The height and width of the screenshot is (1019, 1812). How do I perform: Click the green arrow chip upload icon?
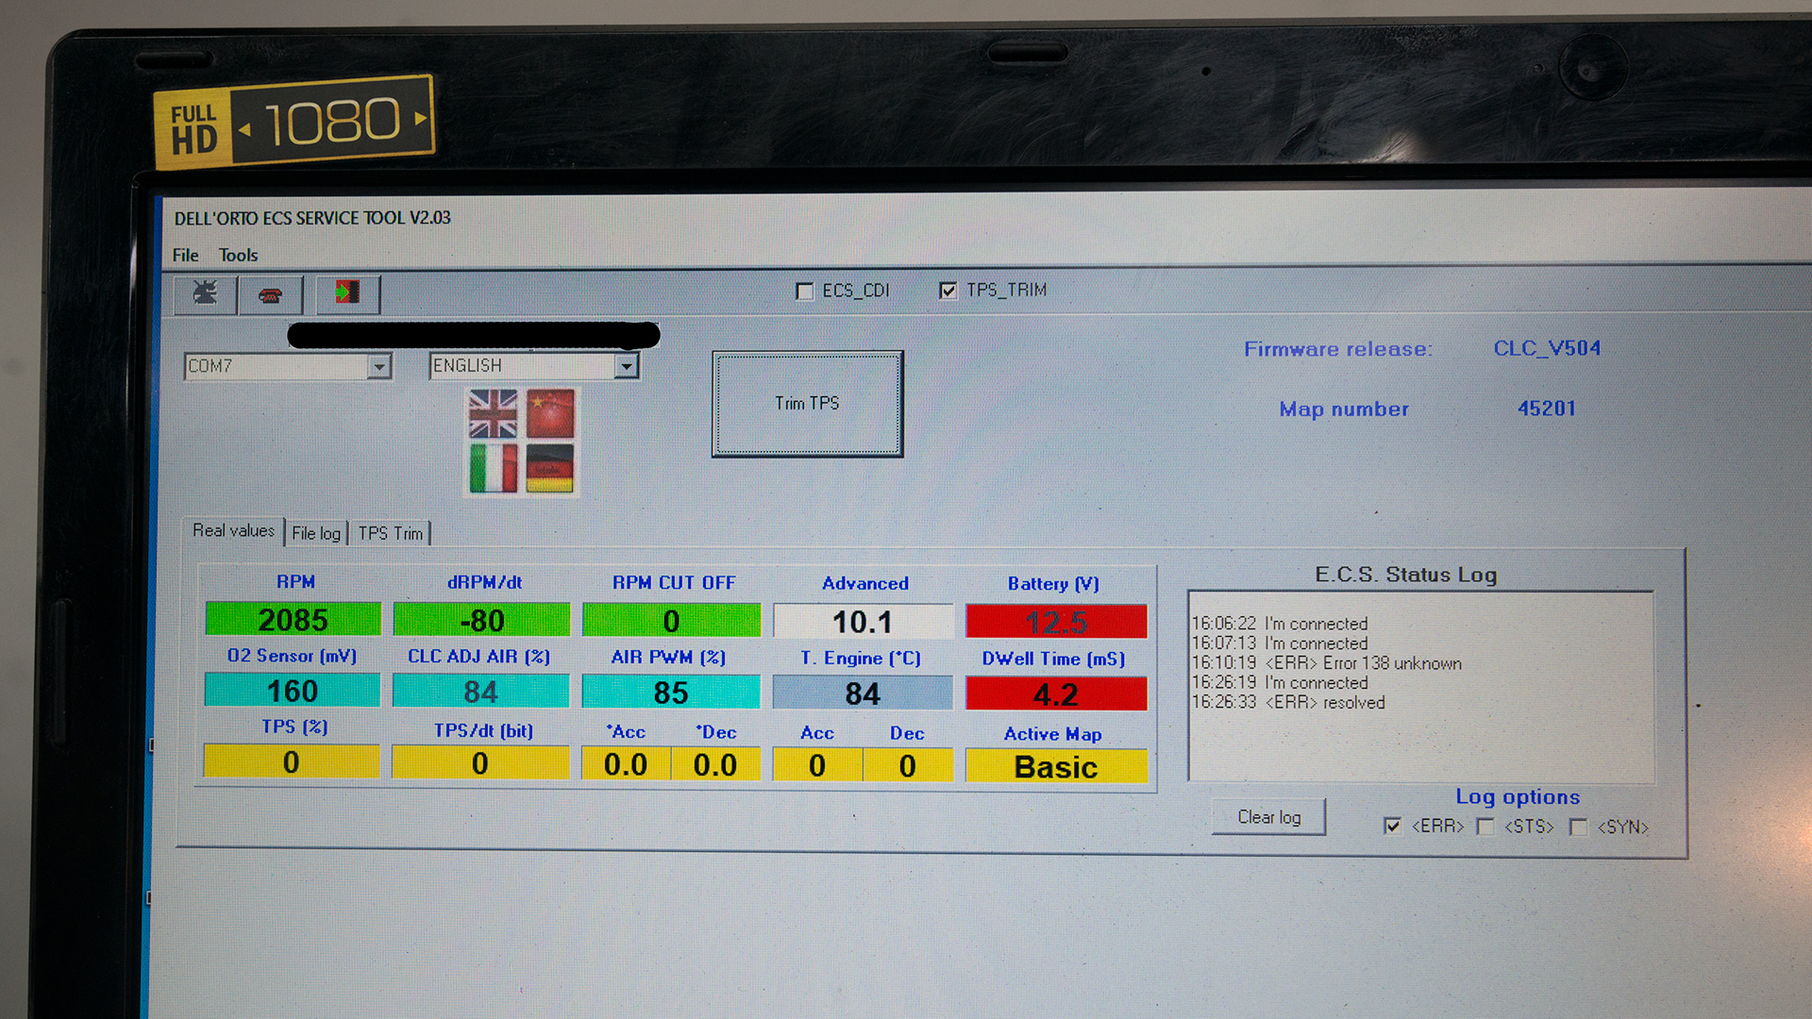coord(347,293)
